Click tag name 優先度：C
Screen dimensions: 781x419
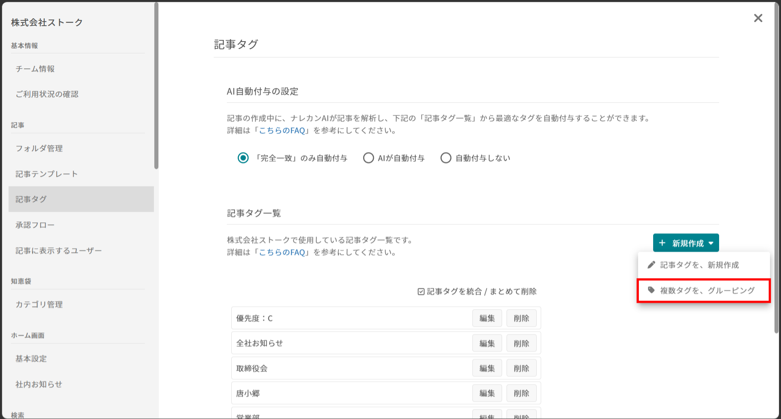pos(254,318)
